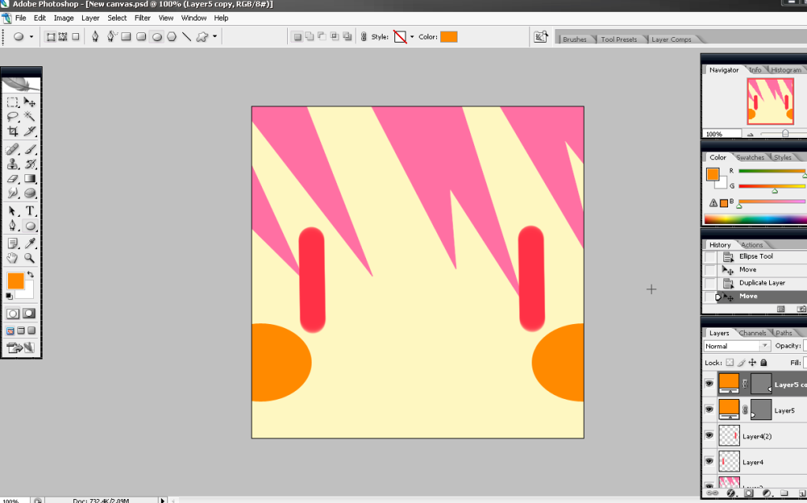Select the Lasso tool
The image size is (807, 503).
pyautogui.click(x=13, y=117)
